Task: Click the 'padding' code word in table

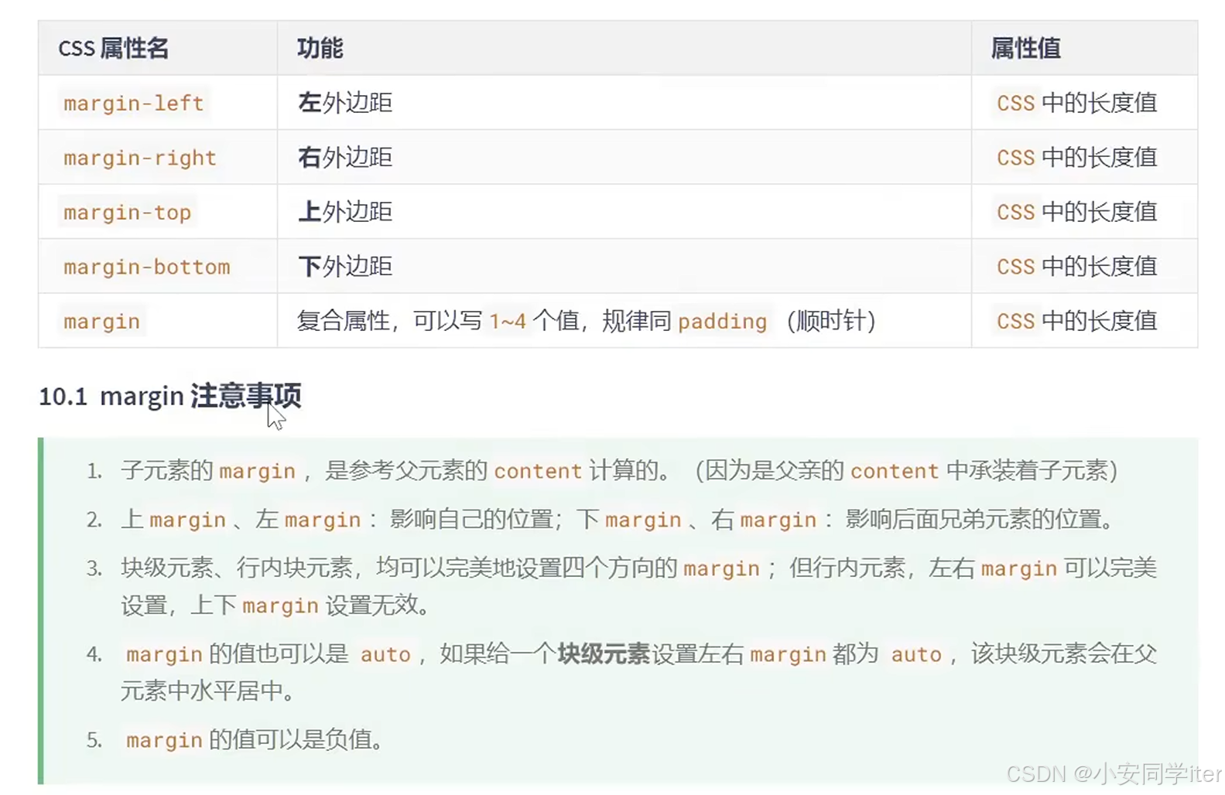Action: coord(722,321)
